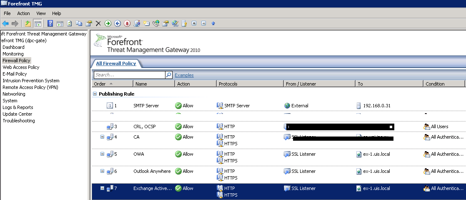Click the hand-and-sheet Properties icon left of the Delete X

tap(88, 23)
